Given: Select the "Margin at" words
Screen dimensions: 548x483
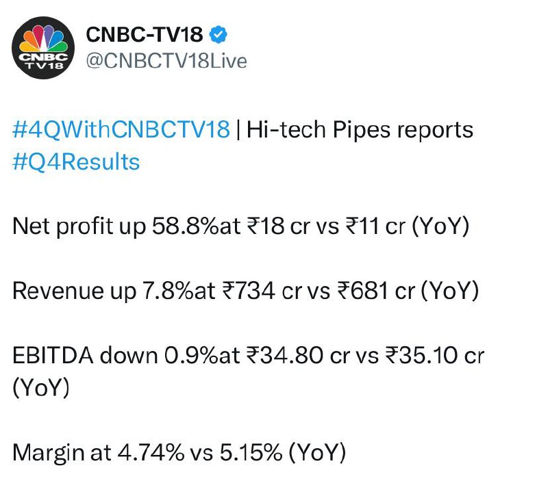Looking at the screenshot, I should click(x=62, y=453).
